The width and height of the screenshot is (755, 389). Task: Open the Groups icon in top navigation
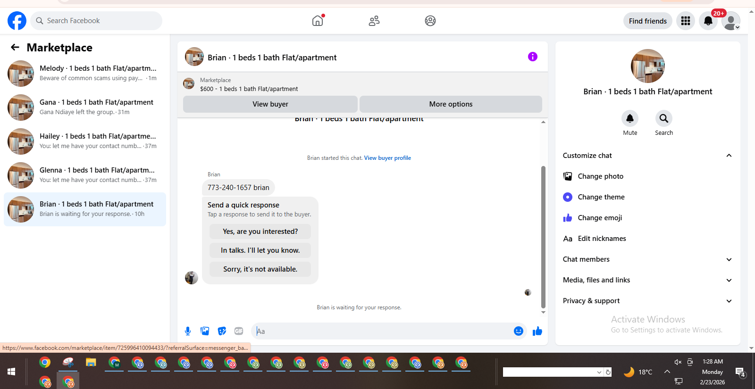tap(430, 21)
